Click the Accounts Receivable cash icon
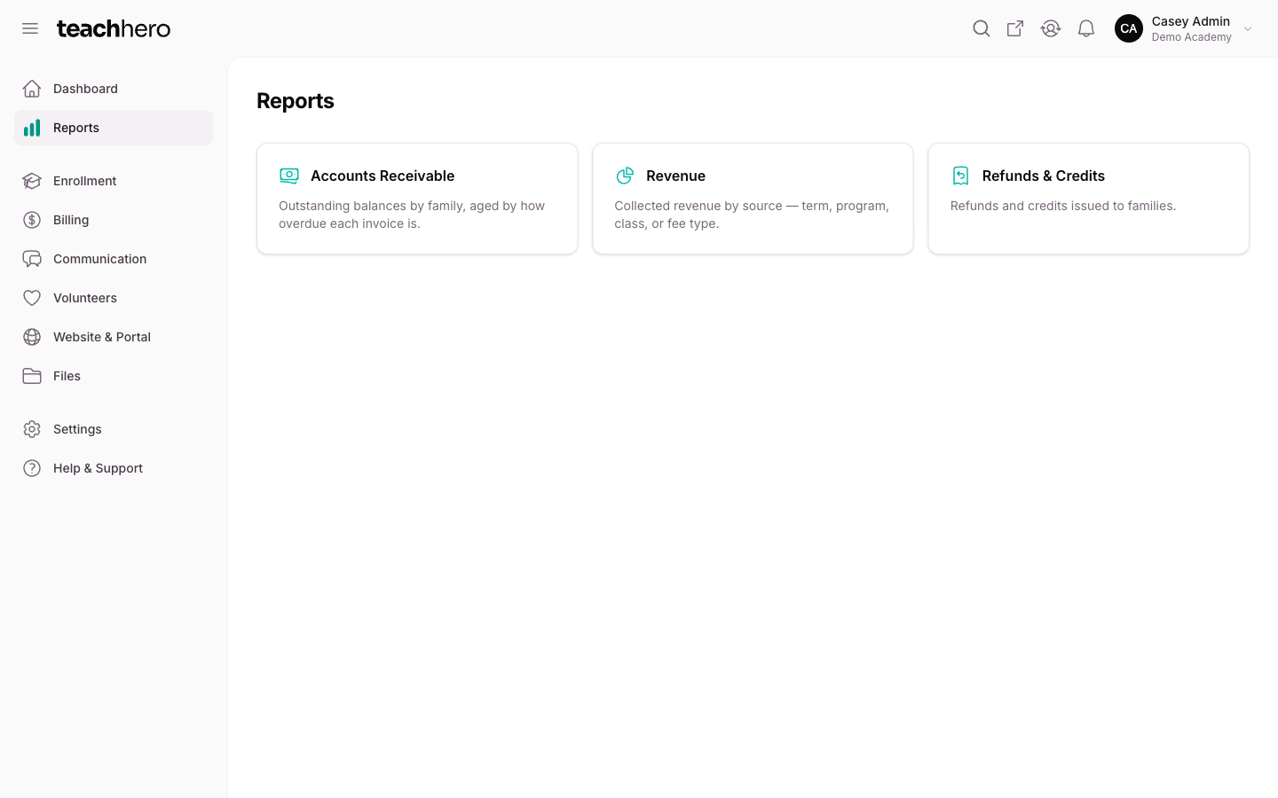Image resolution: width=1278 pixels, height=798 pixels. 289,176
